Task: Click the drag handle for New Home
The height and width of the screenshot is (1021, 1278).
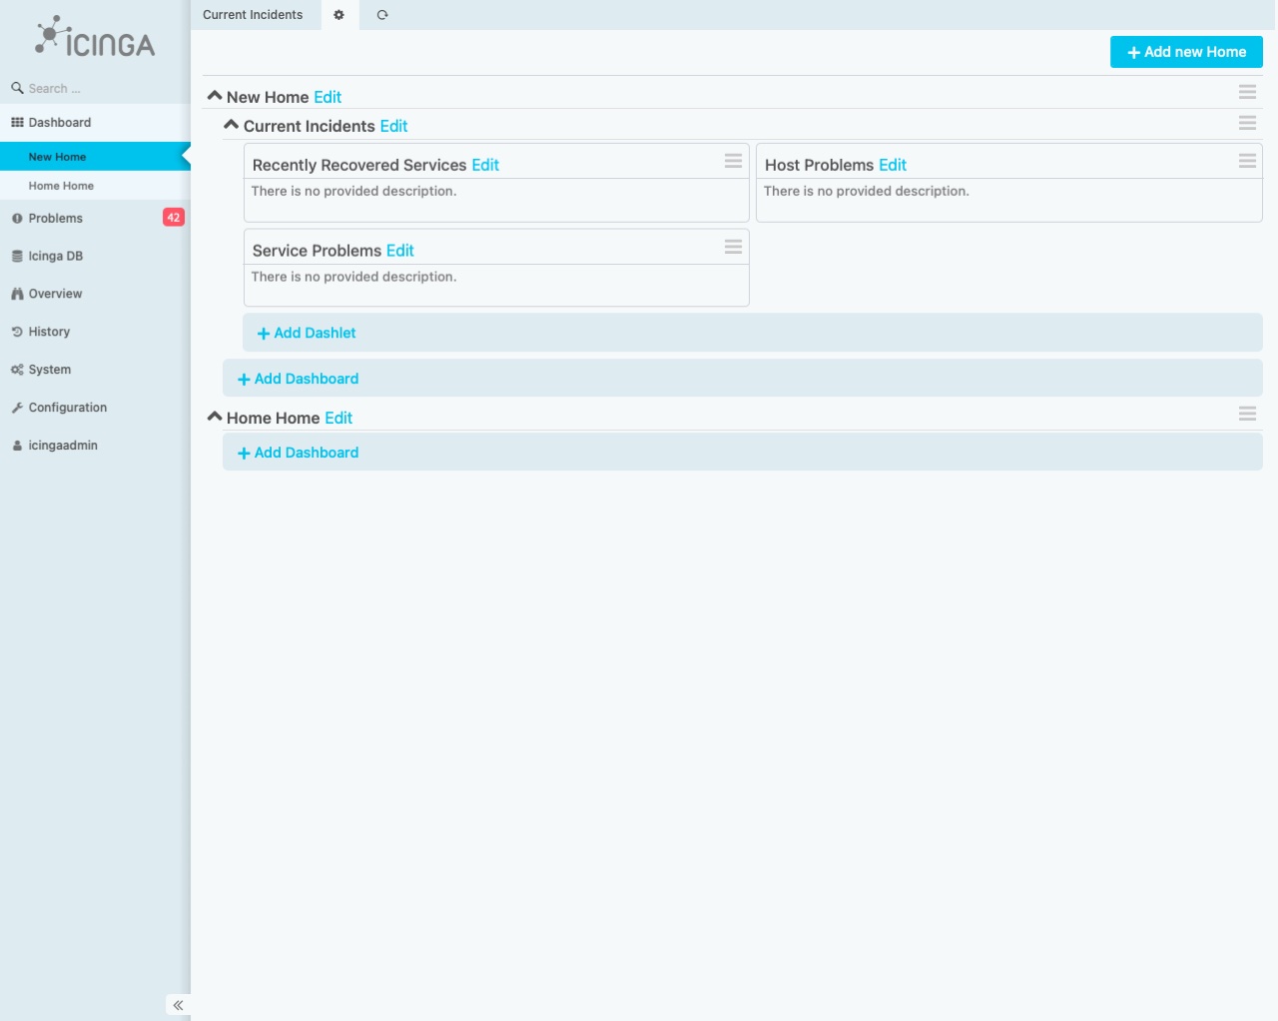Action: click(1248, 92)
